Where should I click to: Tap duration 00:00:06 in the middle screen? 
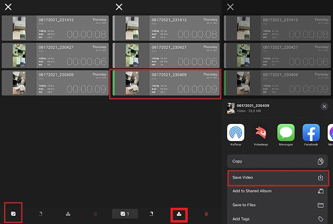197,61
